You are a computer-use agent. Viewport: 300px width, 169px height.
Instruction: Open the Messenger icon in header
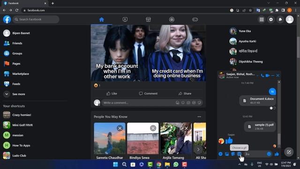(271, 19)
